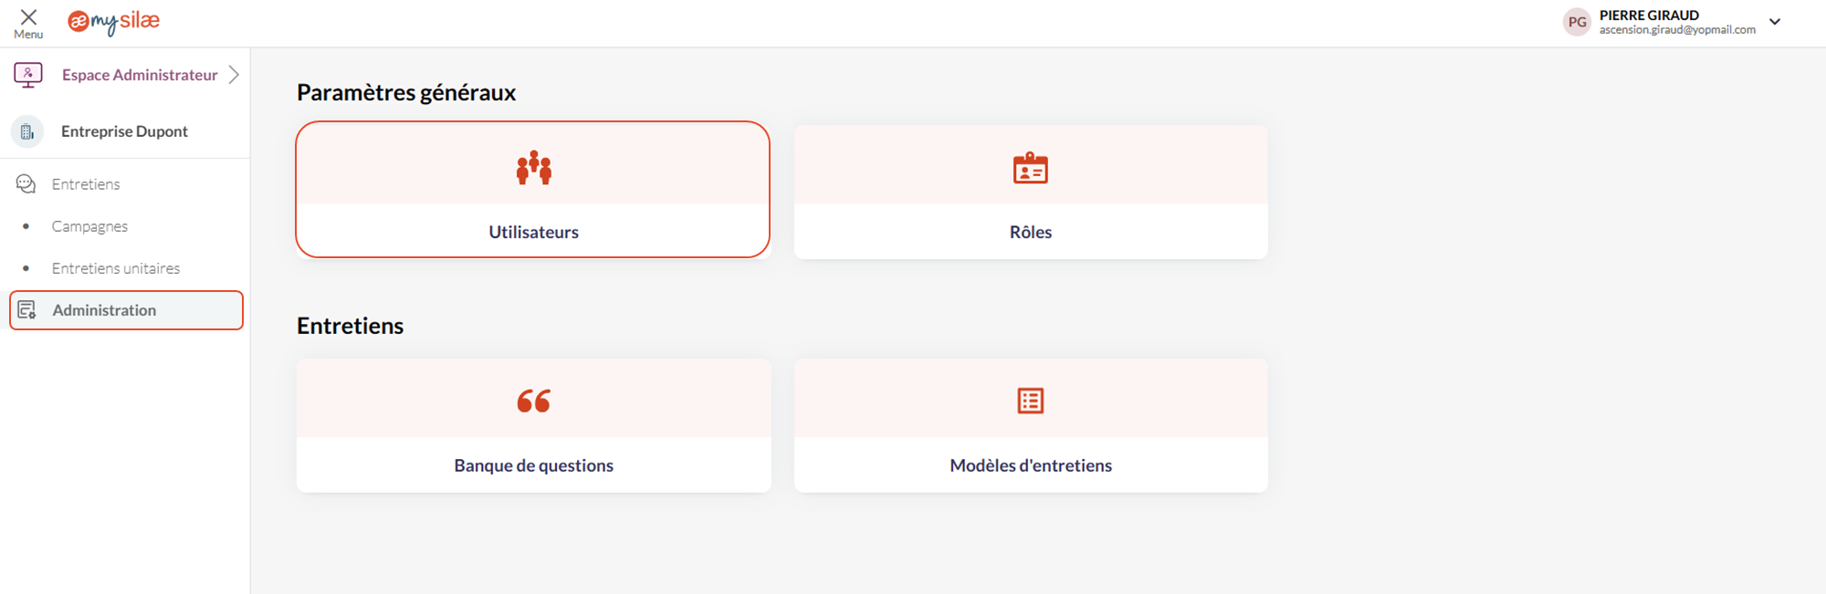Expand Espace Administrateur with the chevron
The image size is (1826, 594).
click(234, 75)
